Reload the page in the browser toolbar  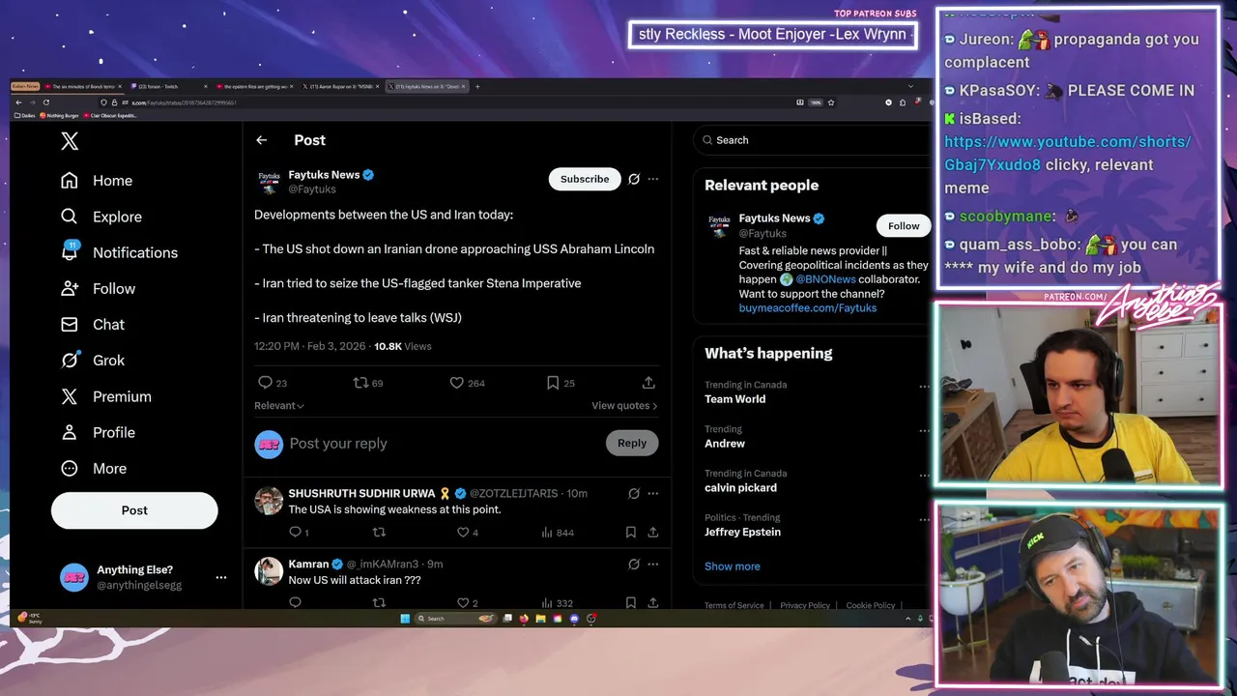coord(45,102)
